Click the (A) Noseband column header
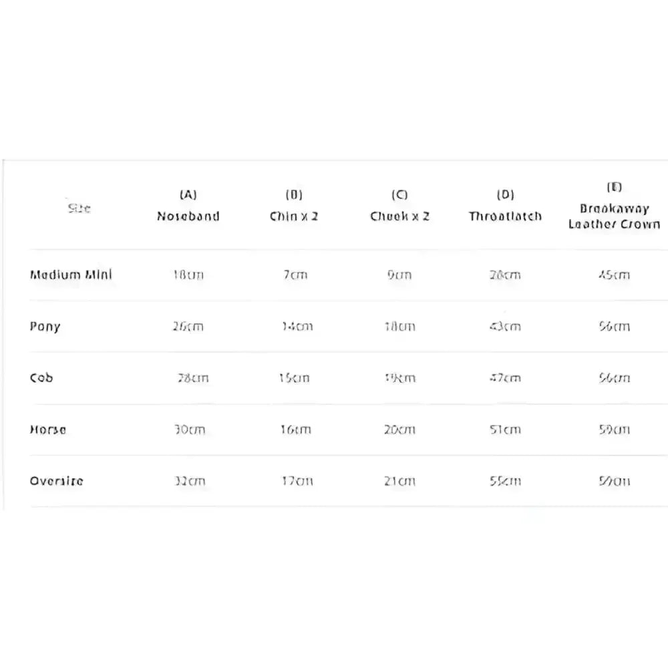668x668 pixels. tap(188, 206)
